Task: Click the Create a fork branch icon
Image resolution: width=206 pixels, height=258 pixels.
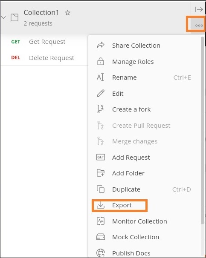Action: pyautogui.click(x=100, y=109)
